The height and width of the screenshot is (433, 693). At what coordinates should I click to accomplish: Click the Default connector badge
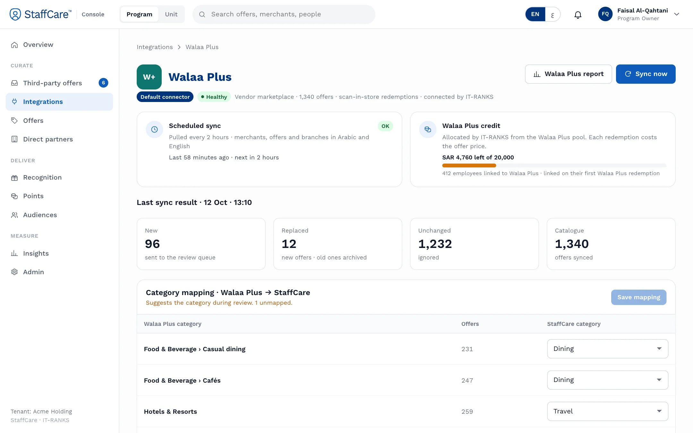tap(165, 97)
